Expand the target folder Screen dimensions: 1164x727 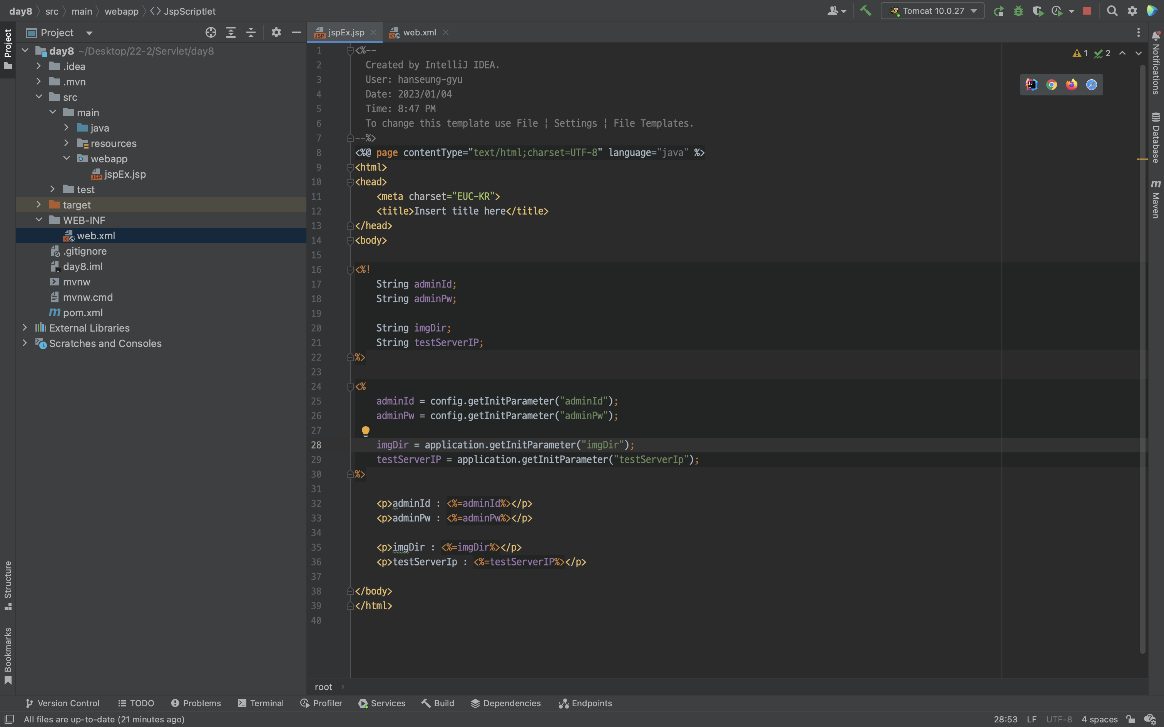39,205
